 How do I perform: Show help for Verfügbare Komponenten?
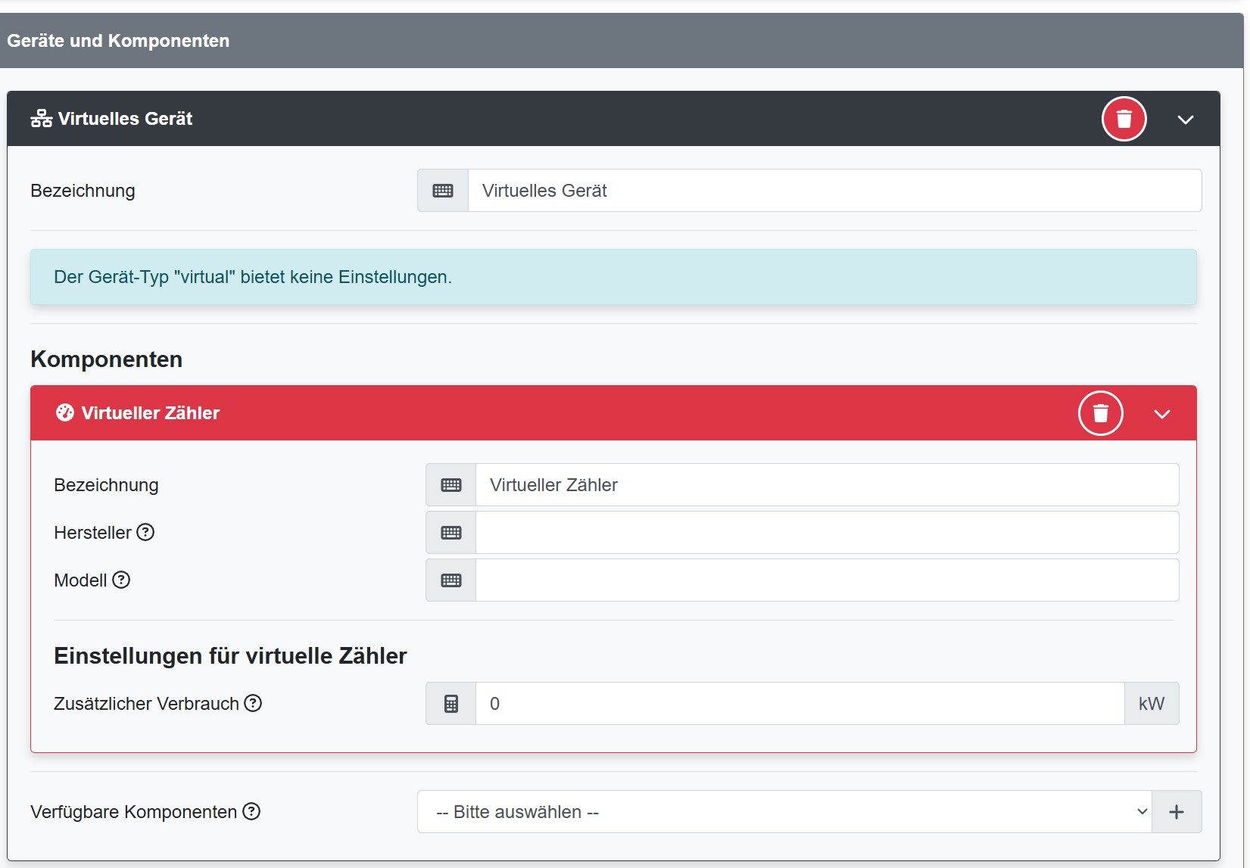tap(251, 811)
